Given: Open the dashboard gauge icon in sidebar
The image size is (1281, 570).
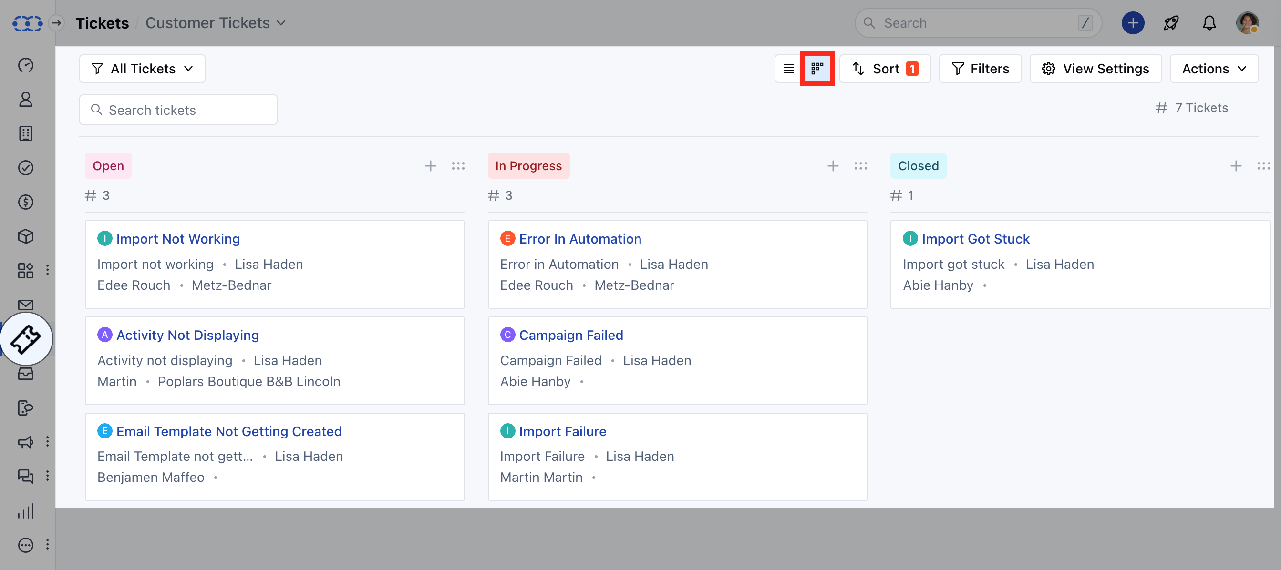Looking at the screenshot, I should click(x=26, y=65).
